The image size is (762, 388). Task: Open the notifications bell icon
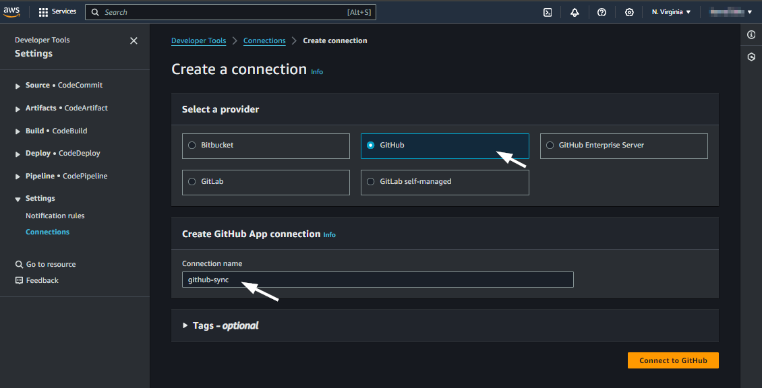(x=575, y=12)
